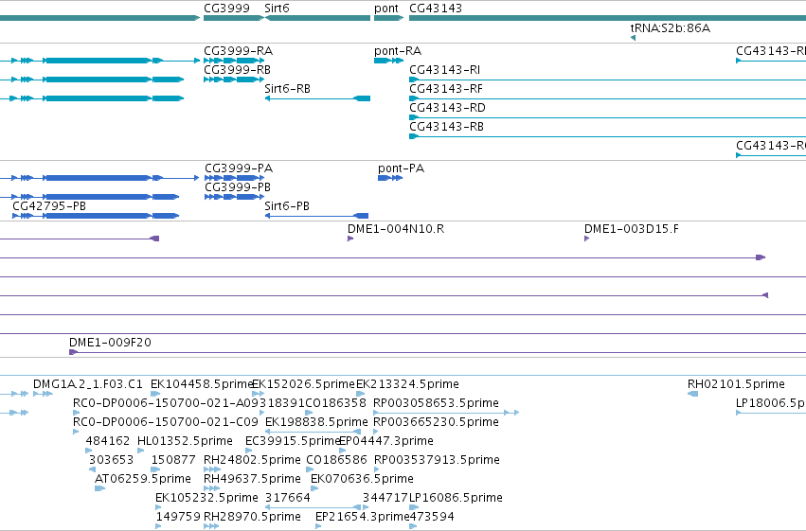Select the tRNA:S2b:86A label

(x=671, y=28)
